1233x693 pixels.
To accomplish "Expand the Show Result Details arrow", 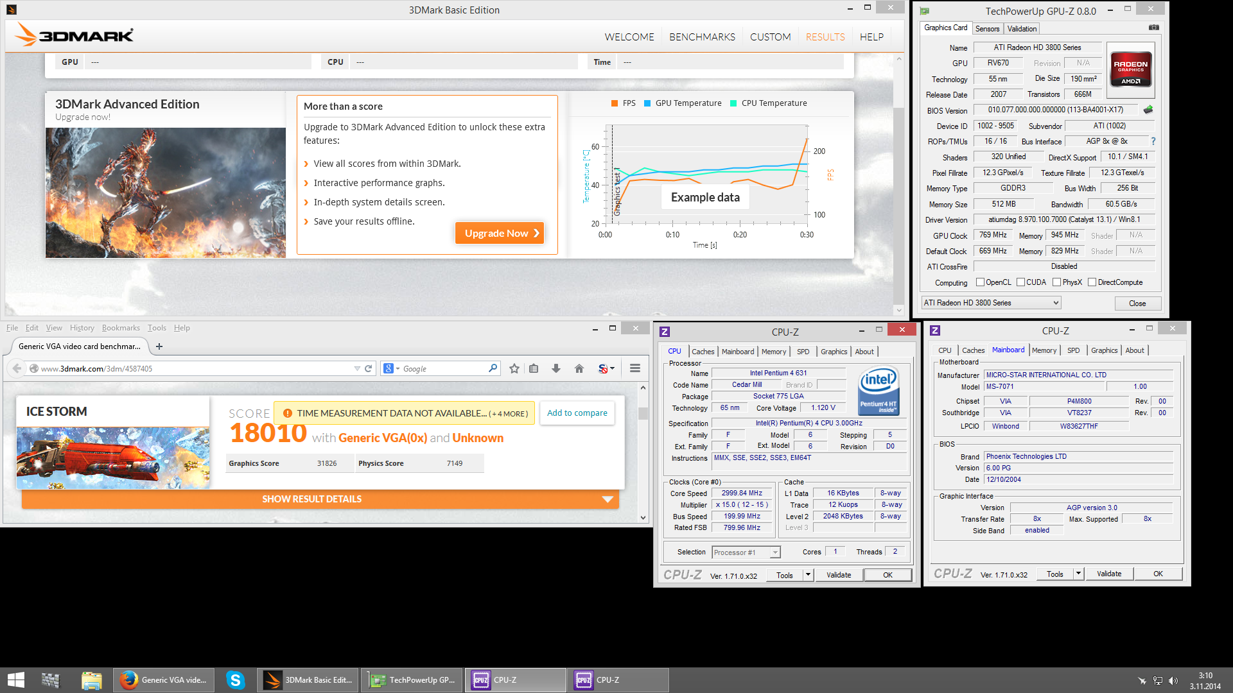I will 608,499.
